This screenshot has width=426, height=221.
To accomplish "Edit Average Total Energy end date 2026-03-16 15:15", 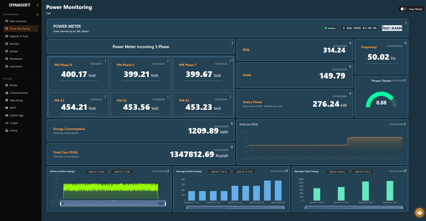I will 363,172.
